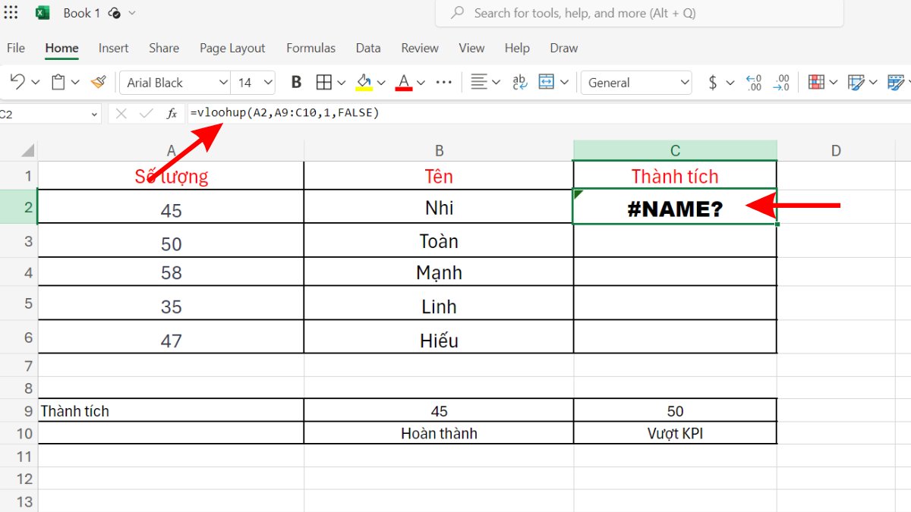
Task: Open the General number format dropdown
Action: coord(636,82)
